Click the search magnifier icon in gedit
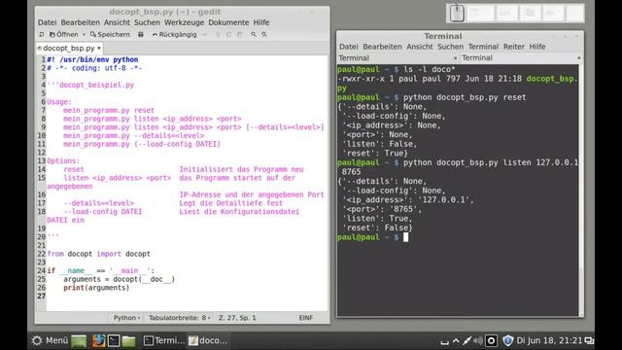 (254, 35)
